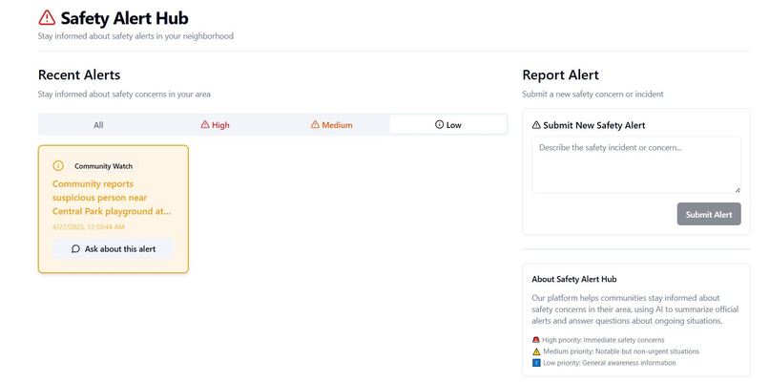Screen dimensions: 769x383
Task: Select the Low priority tab
Action: [447, 125]
